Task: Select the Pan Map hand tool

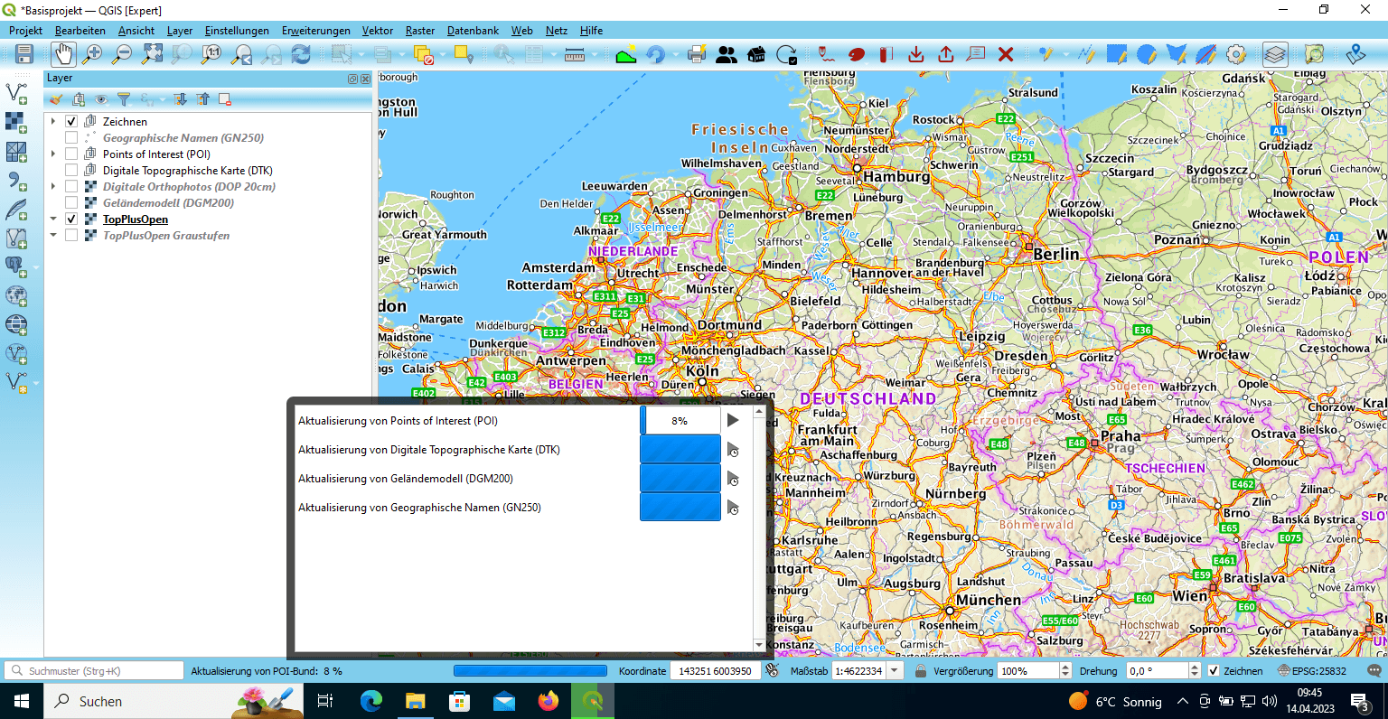Action: 62,54
